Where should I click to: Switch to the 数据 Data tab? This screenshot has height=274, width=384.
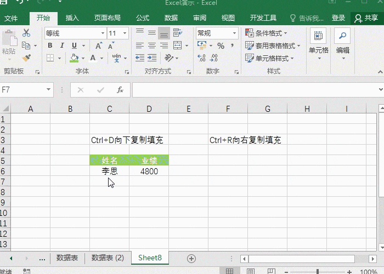(x=171, y=18)
